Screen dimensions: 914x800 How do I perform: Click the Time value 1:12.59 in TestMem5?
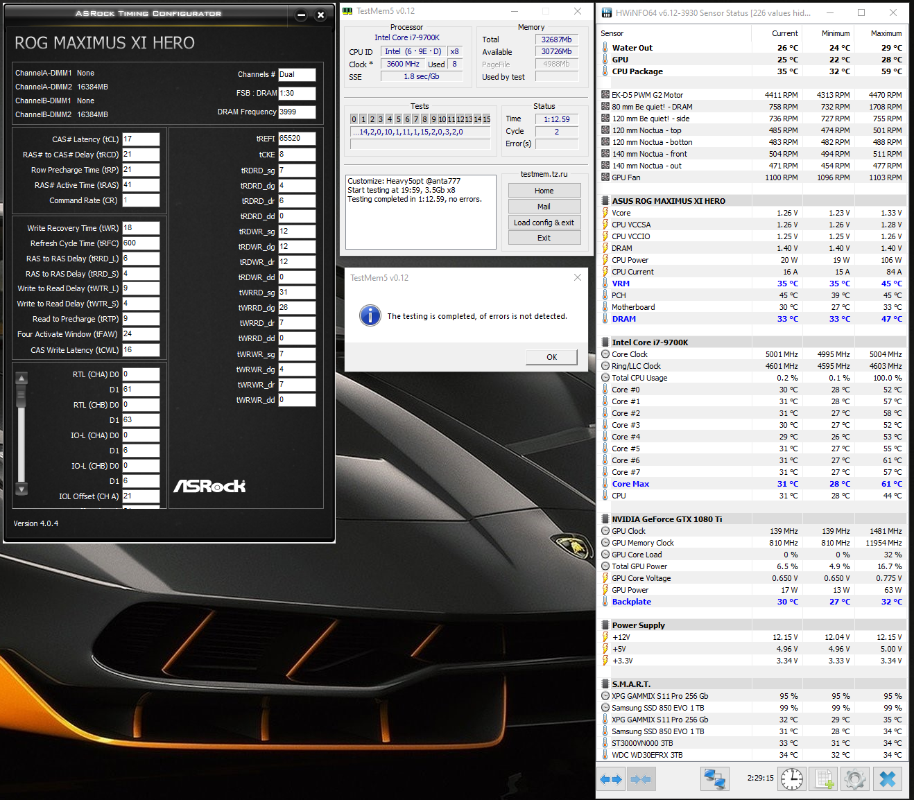(x=557, y=119)
